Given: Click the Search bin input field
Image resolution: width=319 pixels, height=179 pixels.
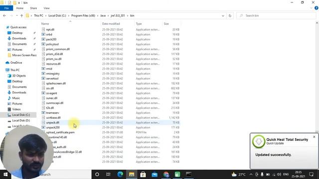Looking at the screenshot, I should click(x=276, y=15).
